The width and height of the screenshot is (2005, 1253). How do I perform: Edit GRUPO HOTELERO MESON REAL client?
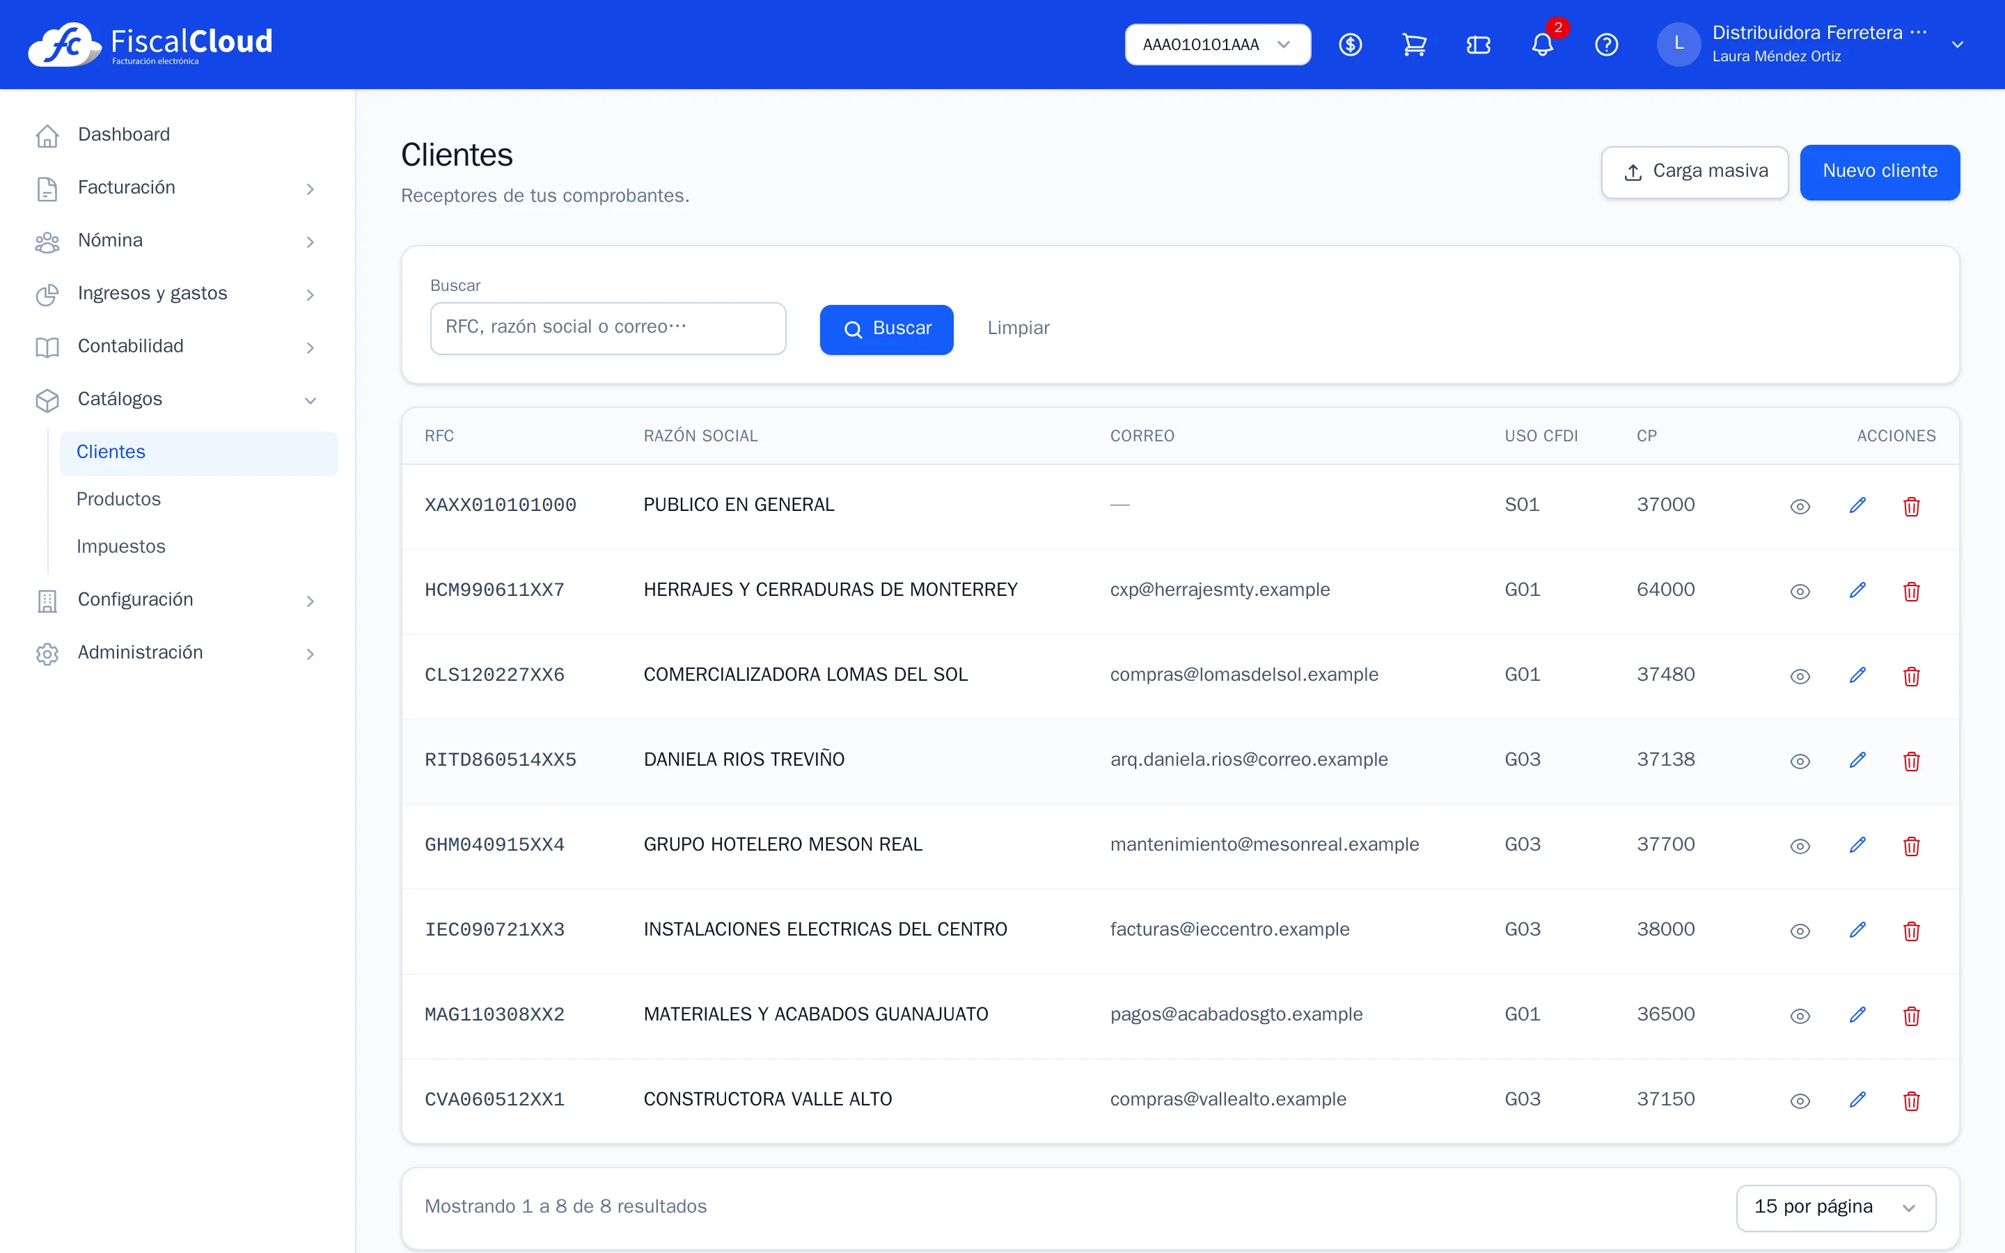(1857, 845)
